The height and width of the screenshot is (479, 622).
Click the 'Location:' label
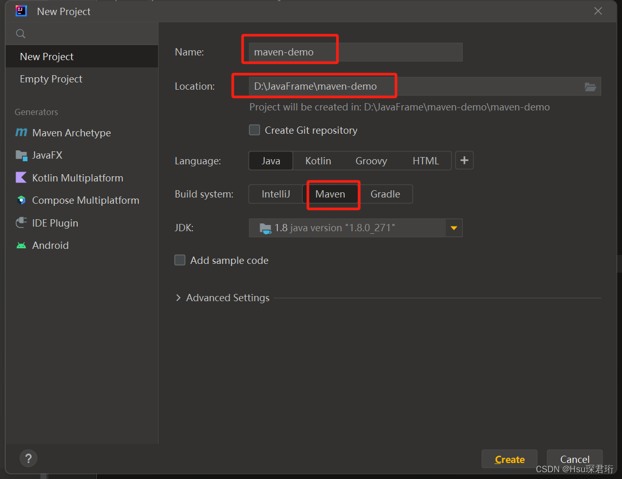pyautogui.click(x=195, y=86)
